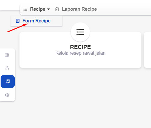Expand the Recipe dropdown caret arrow

click(49, 9)
